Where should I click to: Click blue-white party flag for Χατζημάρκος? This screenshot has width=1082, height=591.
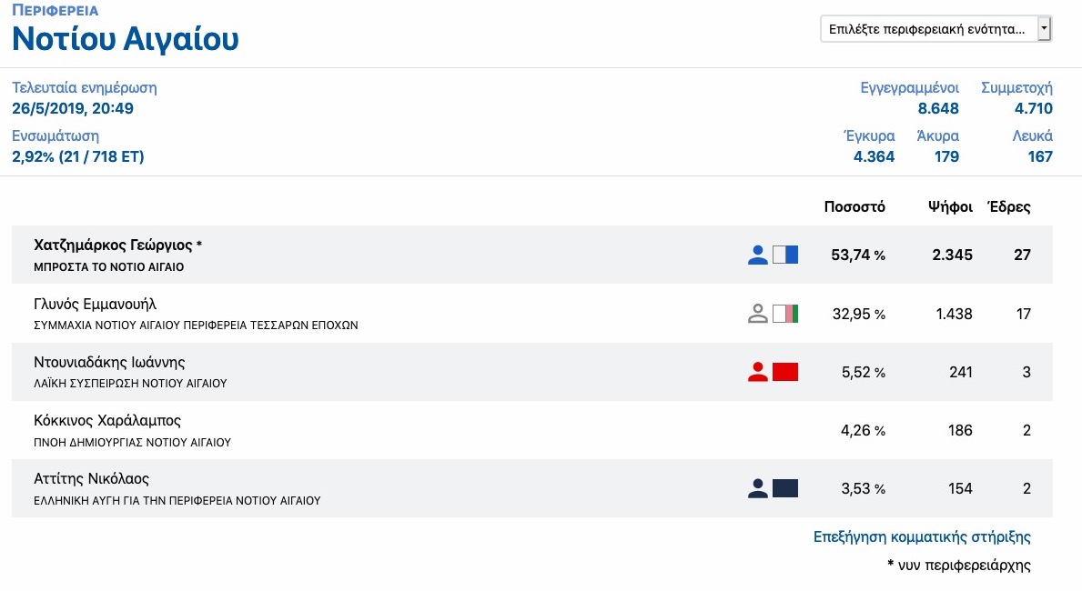(x=785, y=255)
